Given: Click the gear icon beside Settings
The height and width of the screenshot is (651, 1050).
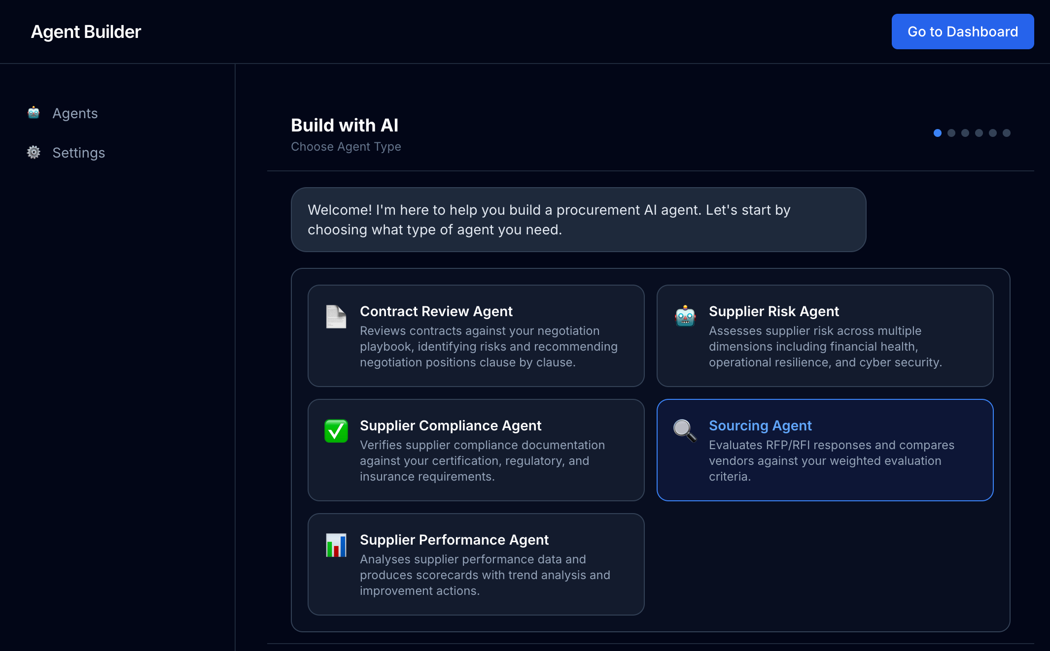Looking at the screenshot, I should (34, 152).
